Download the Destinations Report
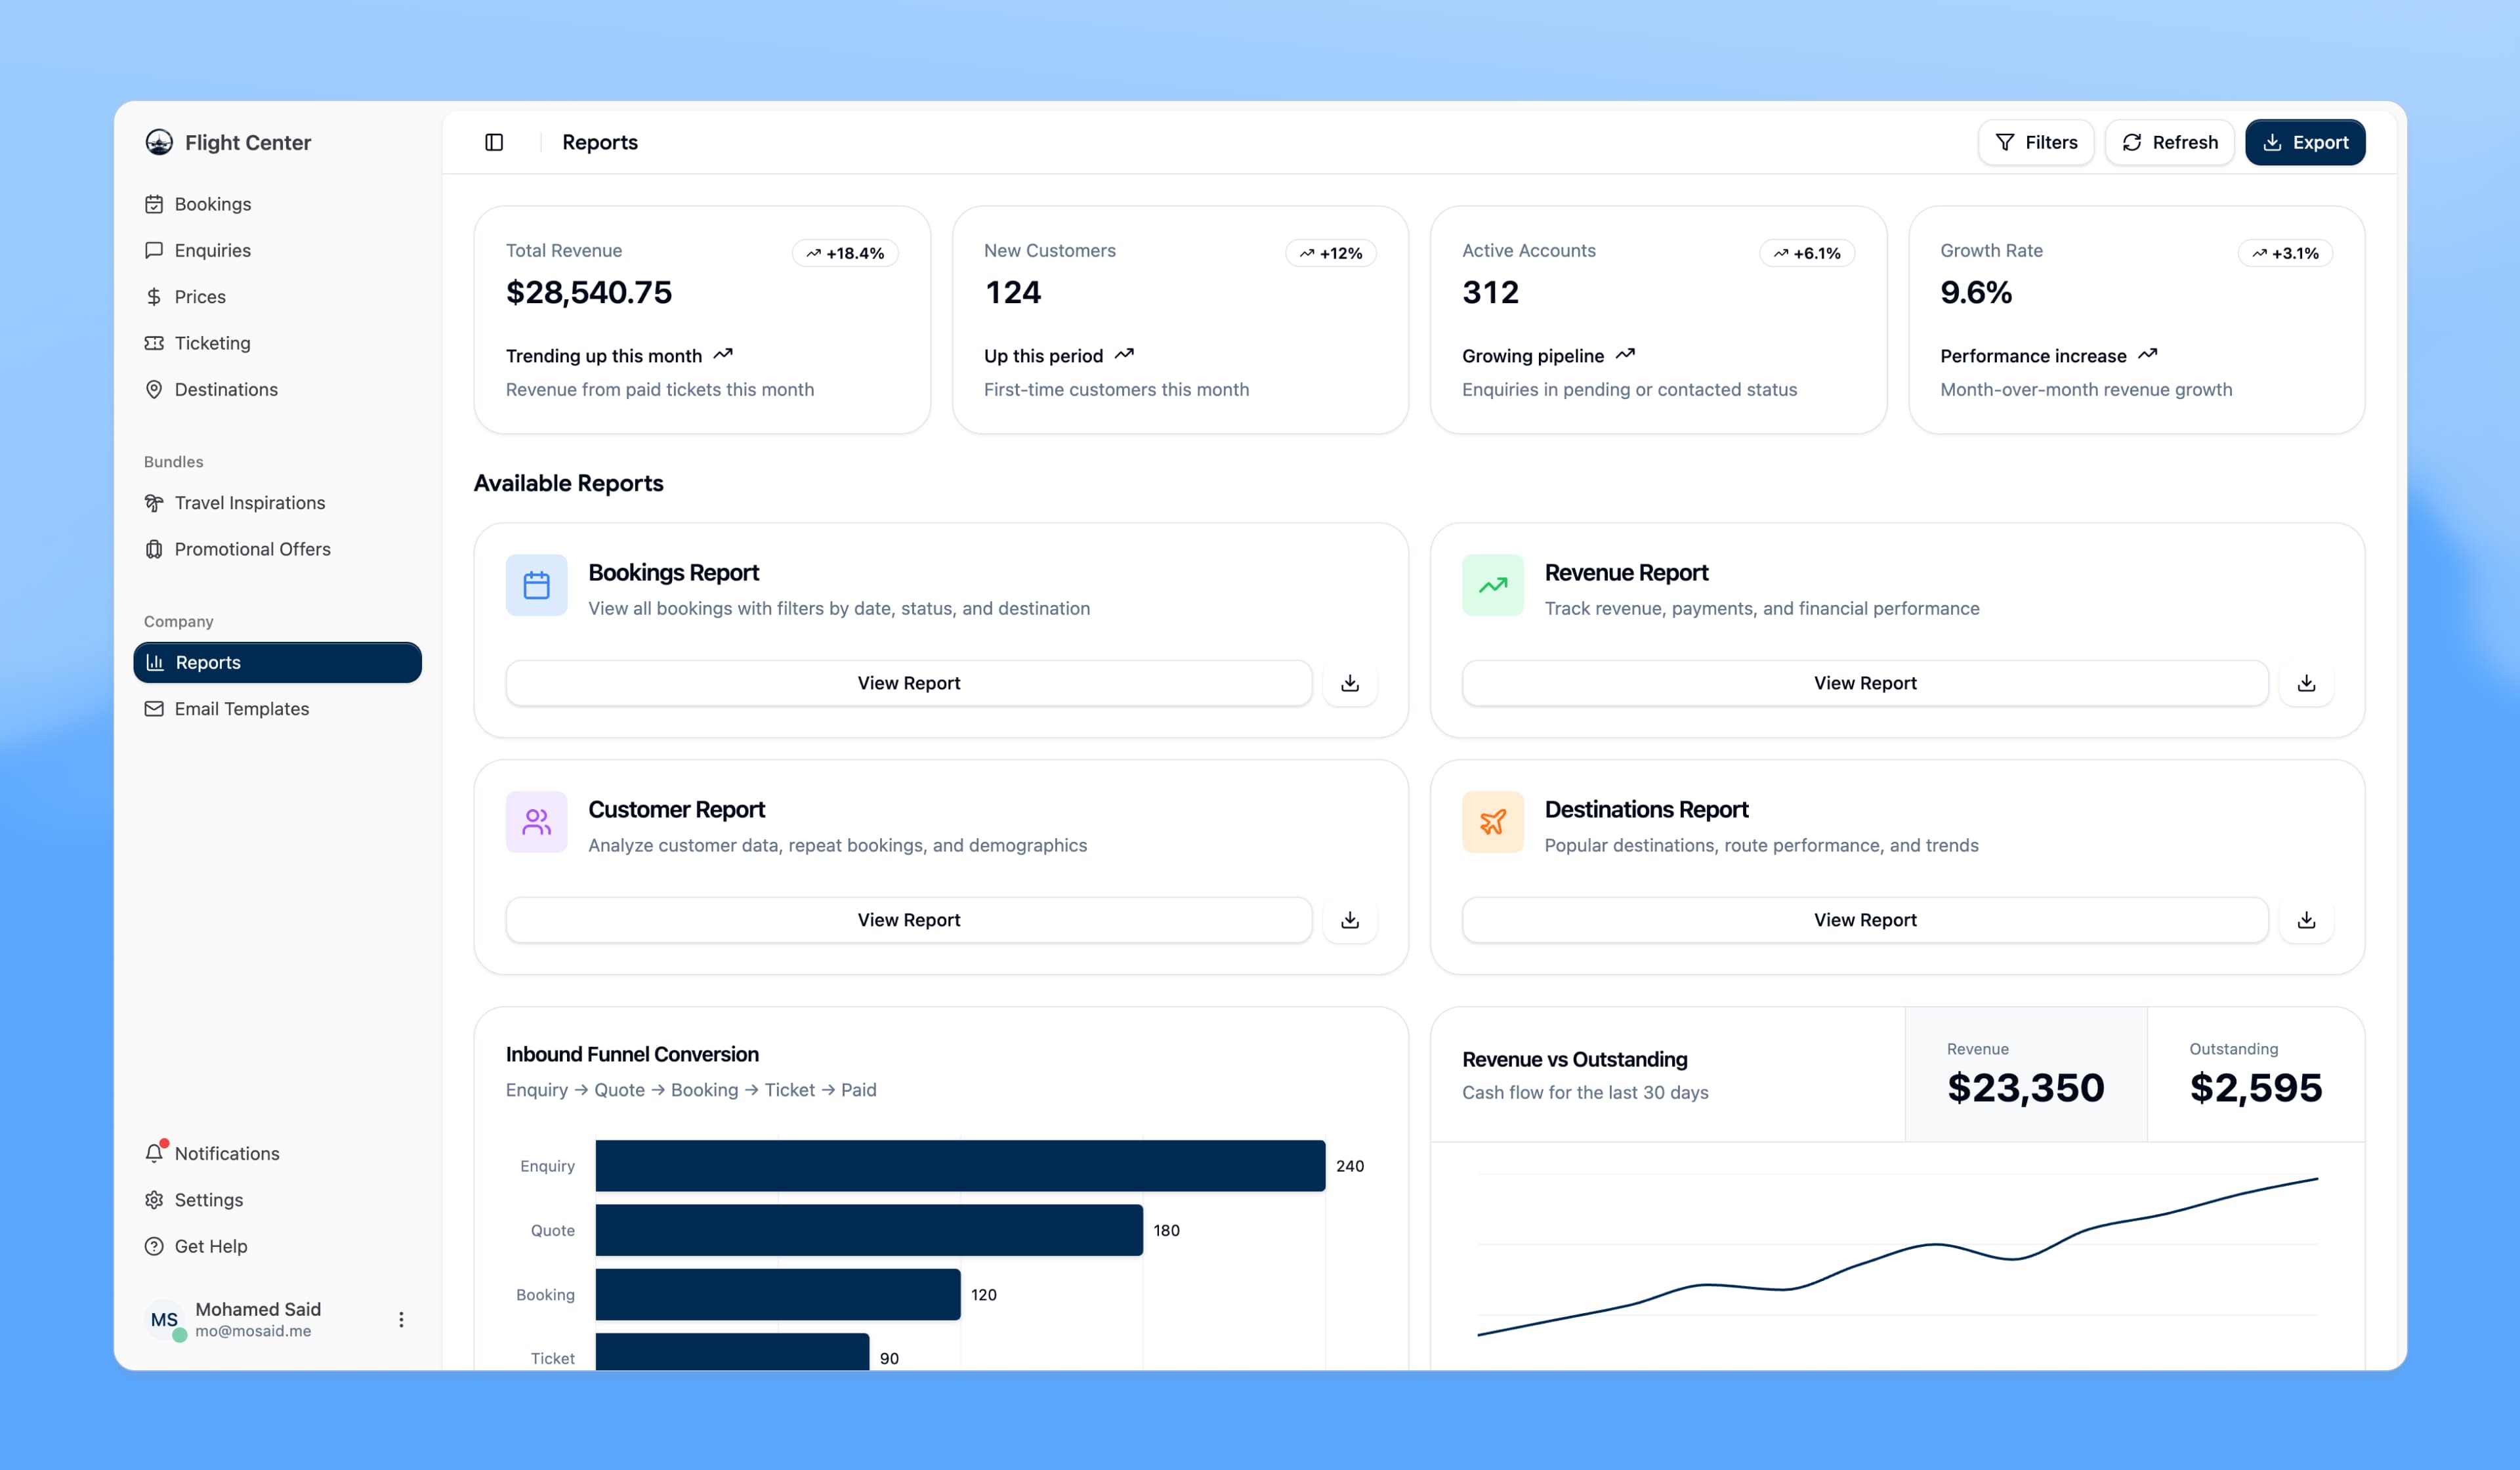Image resolution: width=2520 pixels, height=1470 pixels. pos(2306,920)
